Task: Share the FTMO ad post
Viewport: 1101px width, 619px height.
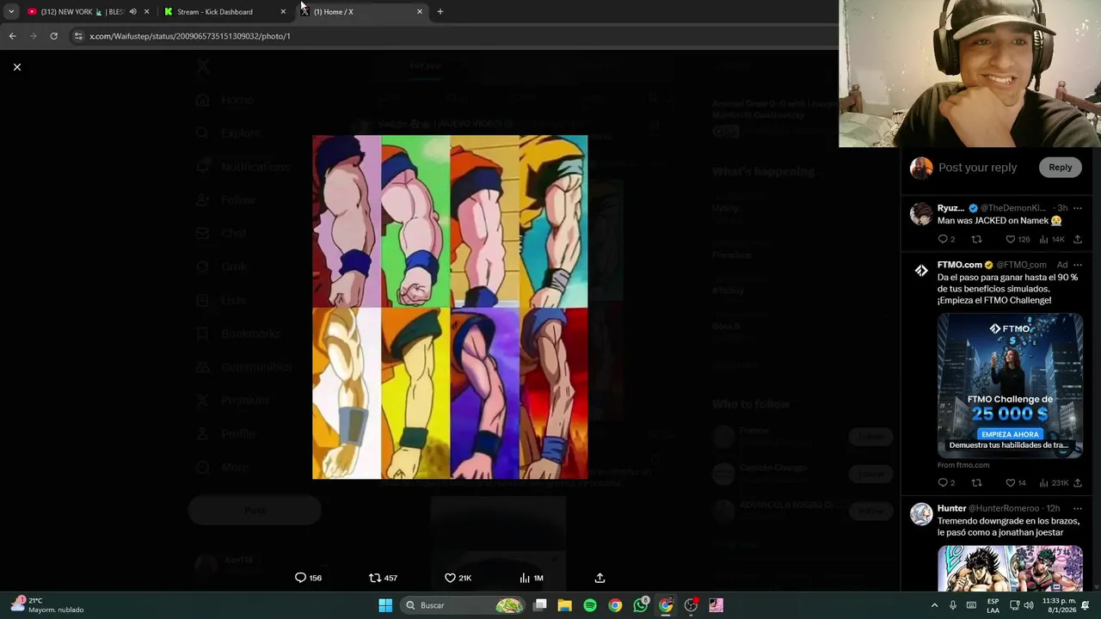Action: coord(1077,483)
